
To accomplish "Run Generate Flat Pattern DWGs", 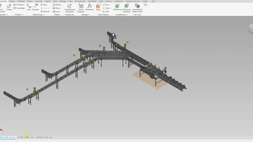I will pos(137,8).
